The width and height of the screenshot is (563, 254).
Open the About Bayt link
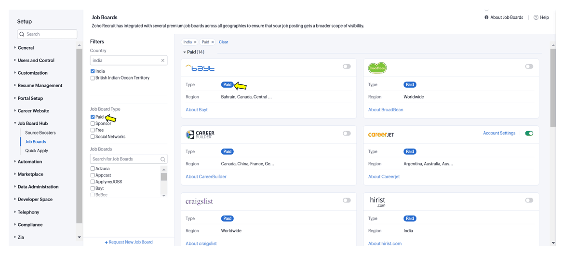(x=196, y=109)
